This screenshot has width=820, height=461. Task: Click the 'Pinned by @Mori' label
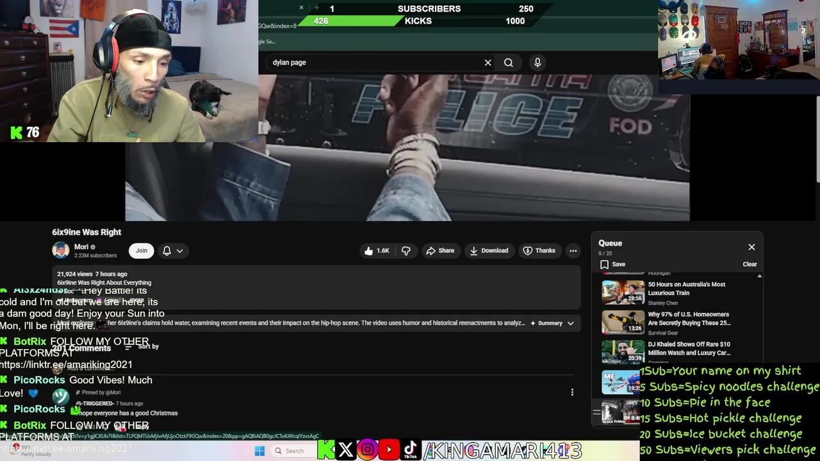98,392
